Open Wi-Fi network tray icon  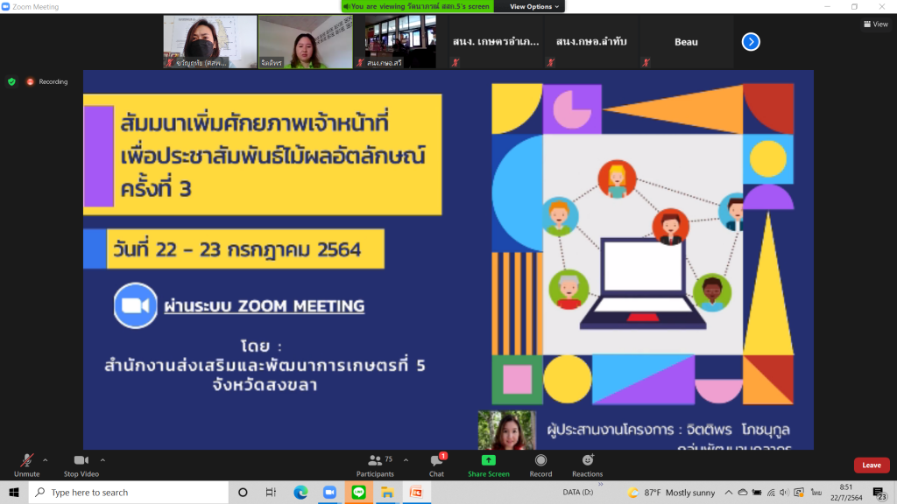(771, 492)
